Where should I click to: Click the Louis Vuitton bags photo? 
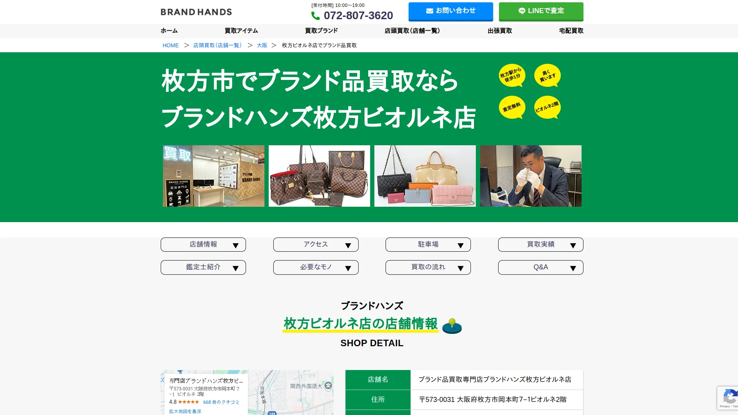319,176
